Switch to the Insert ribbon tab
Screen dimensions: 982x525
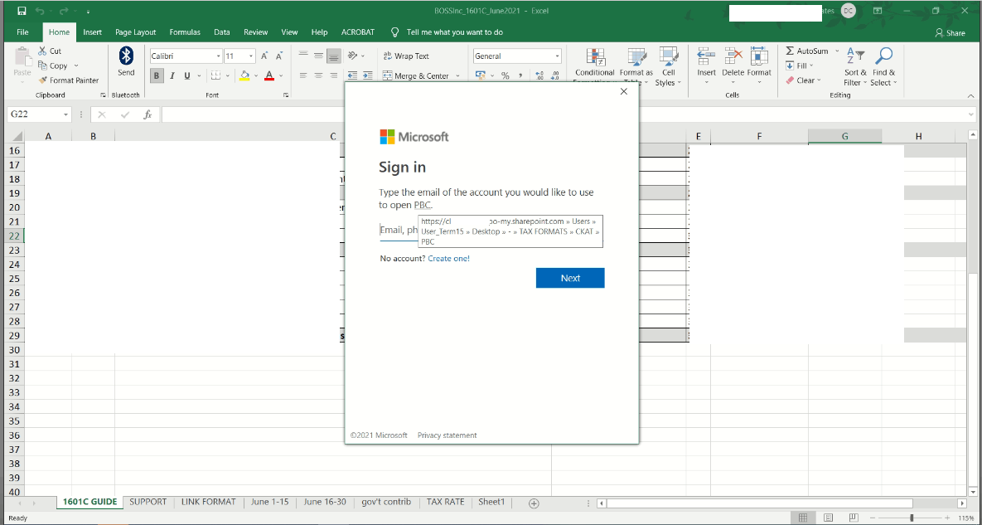tap(92, 32)
